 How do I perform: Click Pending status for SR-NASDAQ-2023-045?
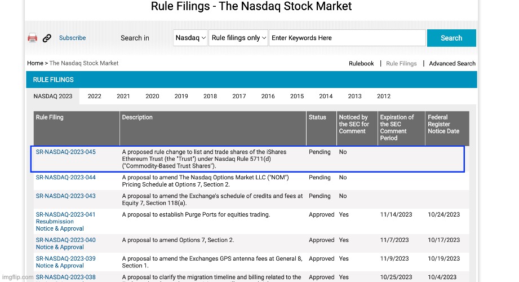(320, 152)
